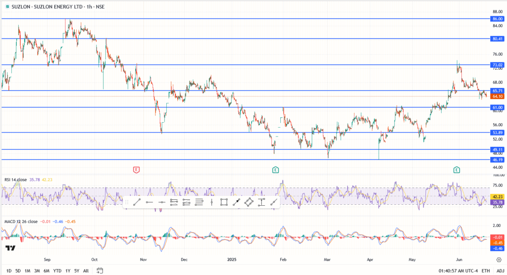Screen dimensions: 507x275
Task: Select the arrow line drawing tool
Action: tap(236, 202)
